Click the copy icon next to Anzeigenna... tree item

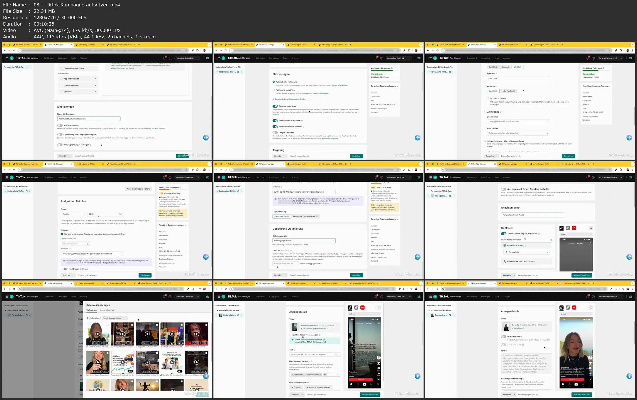tap(450, 196)
